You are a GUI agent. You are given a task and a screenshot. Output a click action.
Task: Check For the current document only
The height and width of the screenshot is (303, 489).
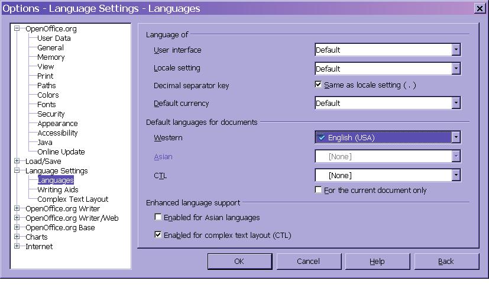tap(319, 190)
